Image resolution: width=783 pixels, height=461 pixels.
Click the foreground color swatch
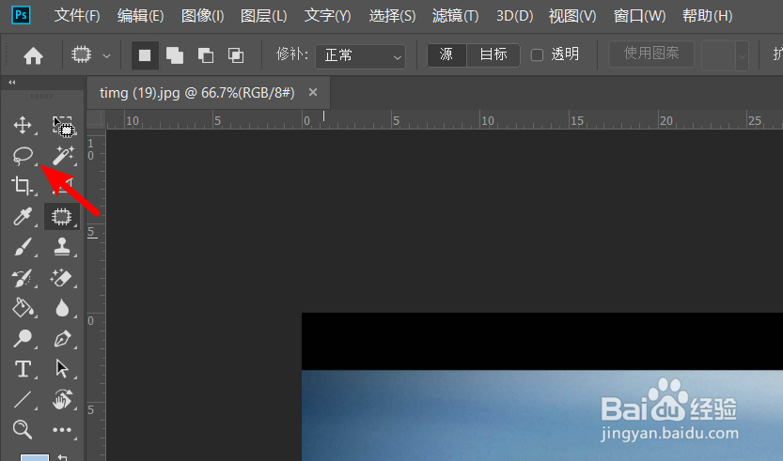(34, 457)
